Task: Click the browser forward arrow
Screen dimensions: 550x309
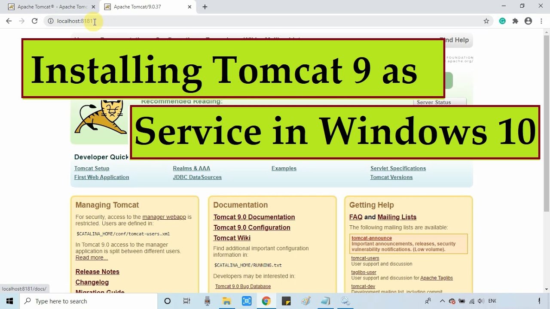Action: [x=21, y=21]
